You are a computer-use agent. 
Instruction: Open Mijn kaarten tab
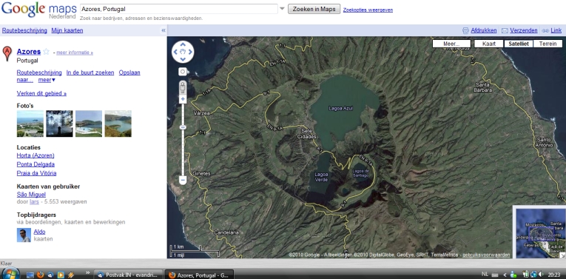pos(67,30)
